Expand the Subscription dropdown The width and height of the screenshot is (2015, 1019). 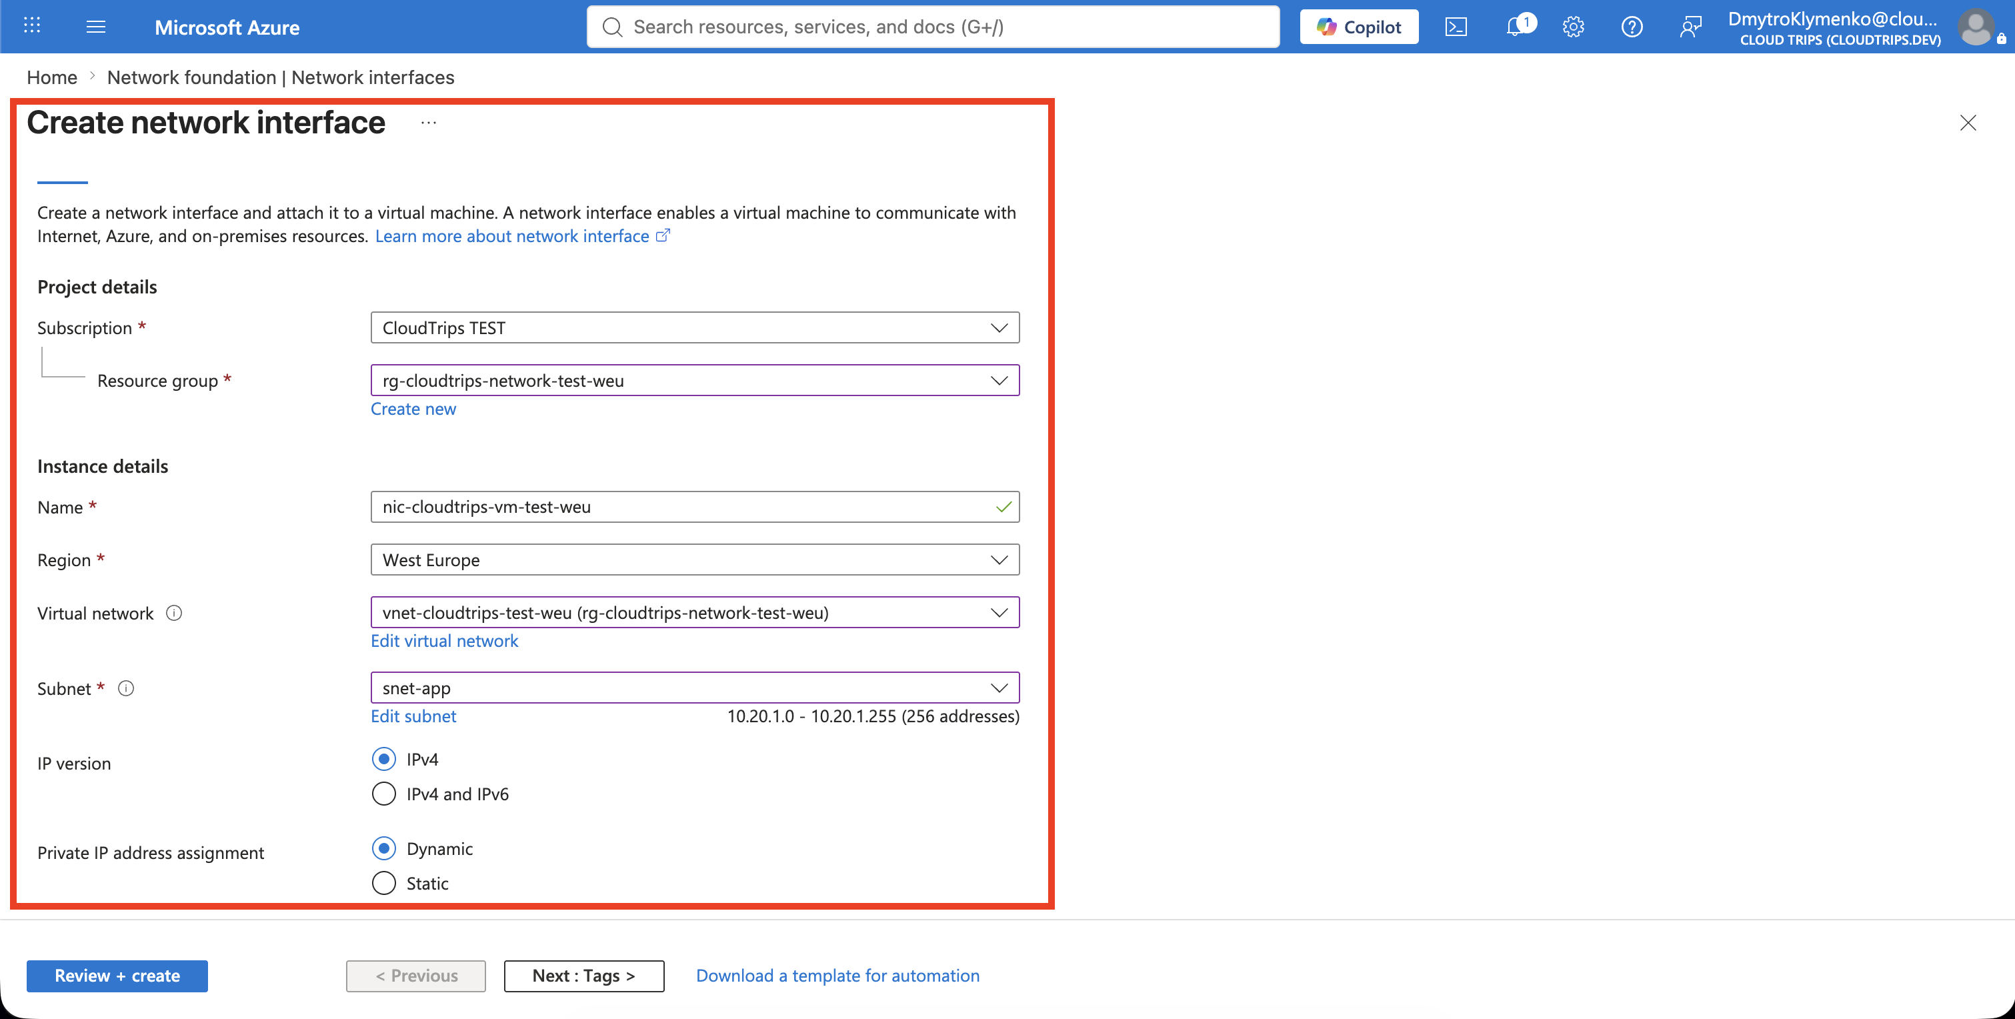pyautogui.click(x=695, y=327)
